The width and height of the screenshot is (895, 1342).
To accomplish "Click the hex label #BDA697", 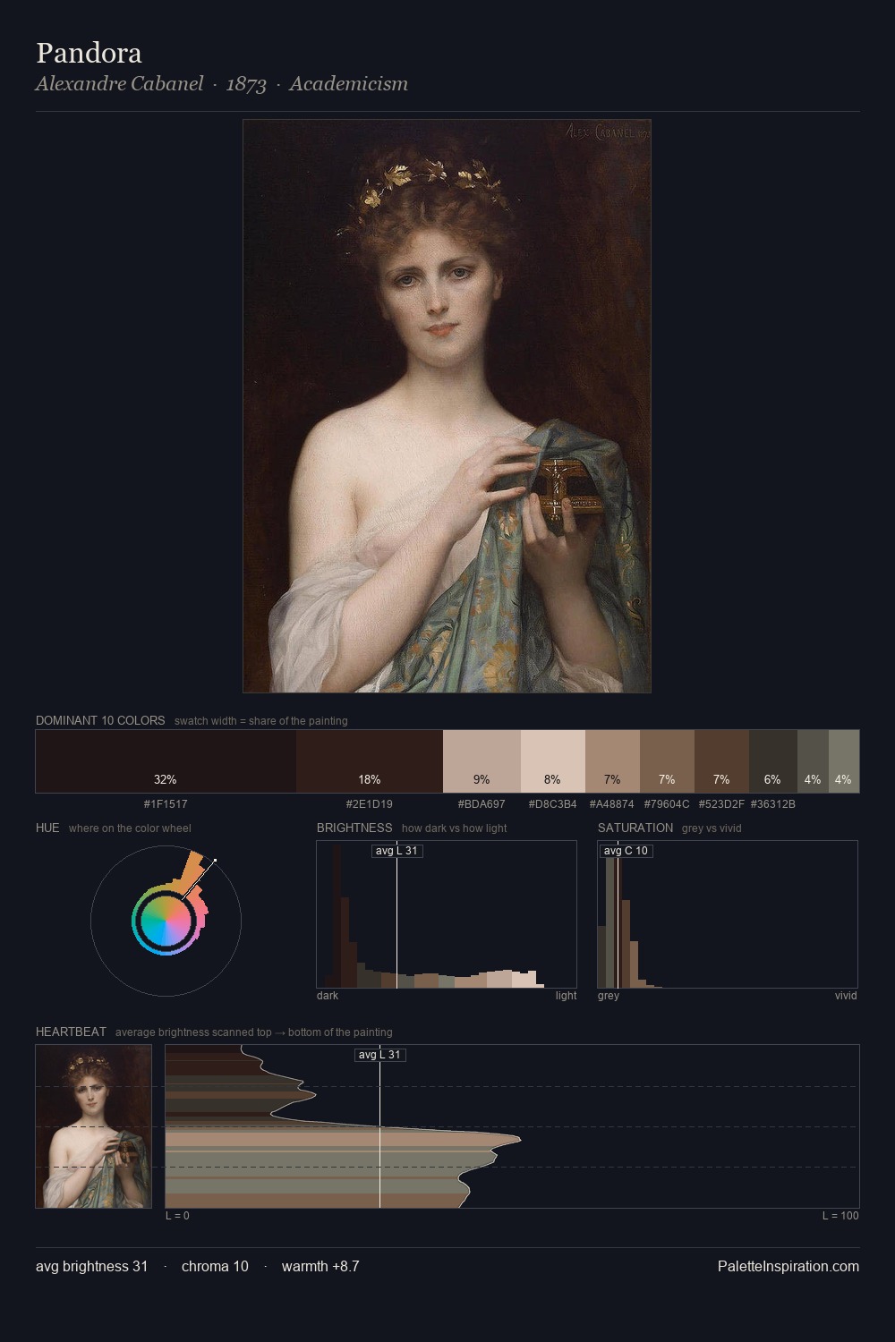I will click(x=482, y=804).
